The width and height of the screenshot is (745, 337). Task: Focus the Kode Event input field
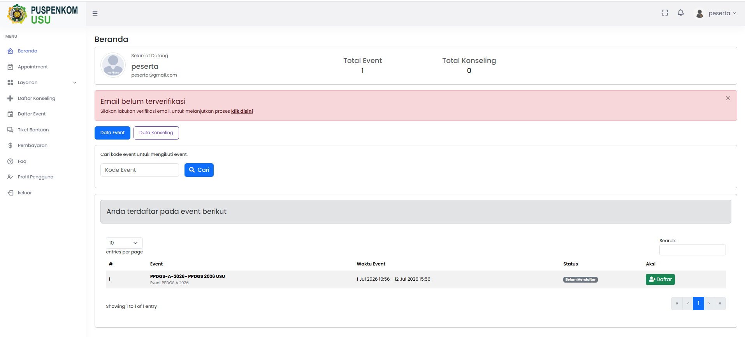click(140, 170)
